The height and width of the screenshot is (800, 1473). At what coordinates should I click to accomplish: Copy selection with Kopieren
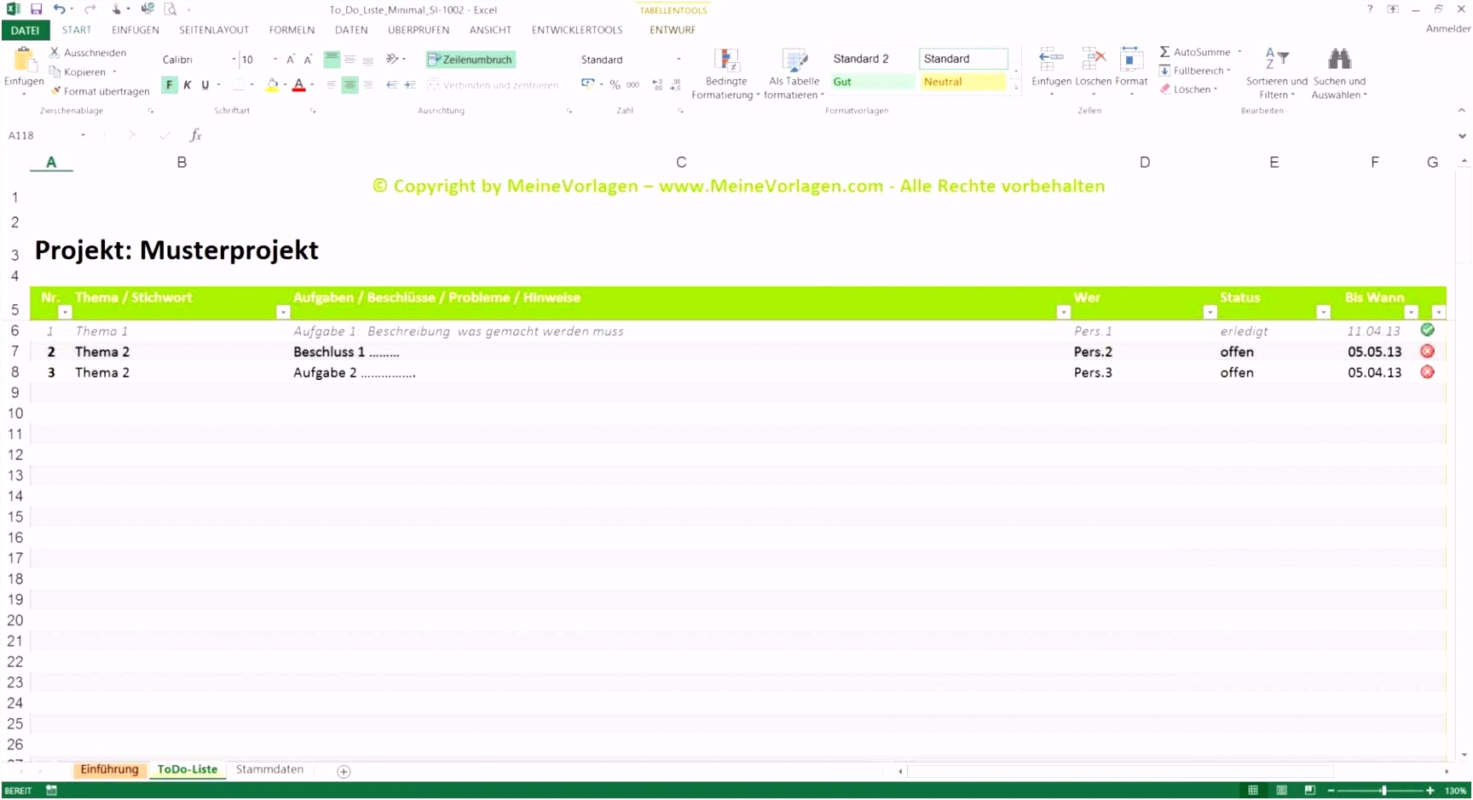coord(78,72)
